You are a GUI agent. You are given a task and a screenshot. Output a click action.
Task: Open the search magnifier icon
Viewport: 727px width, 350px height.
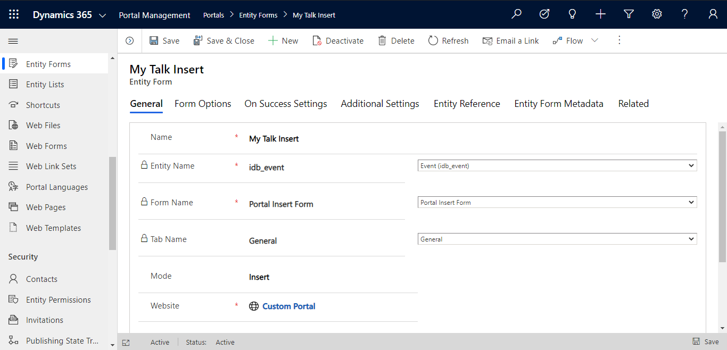pos(516,14)
